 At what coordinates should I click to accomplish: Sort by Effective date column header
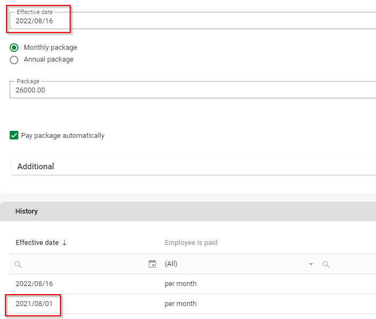37,243
